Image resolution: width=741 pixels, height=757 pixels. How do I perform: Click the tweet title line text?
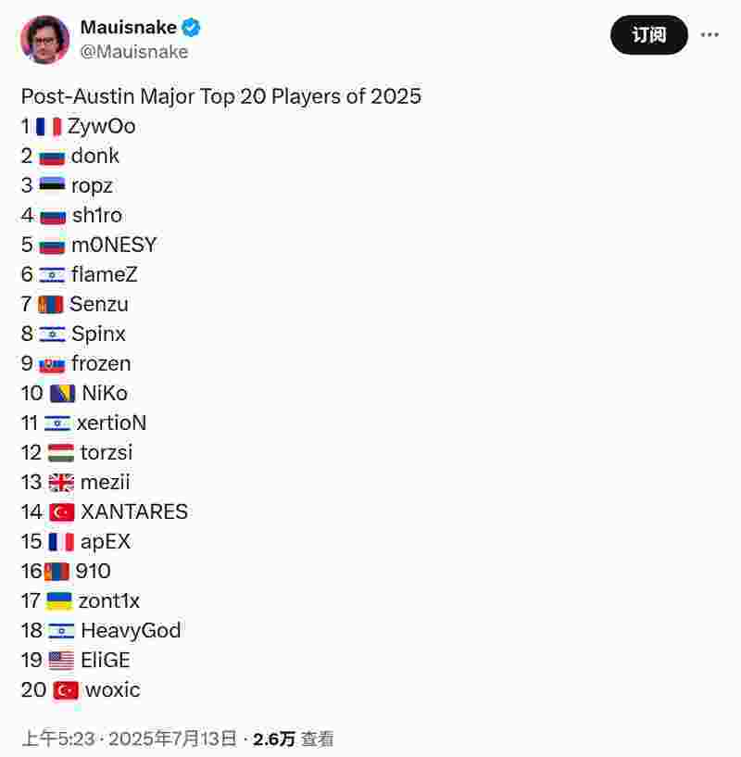click(x=220, y=96)
